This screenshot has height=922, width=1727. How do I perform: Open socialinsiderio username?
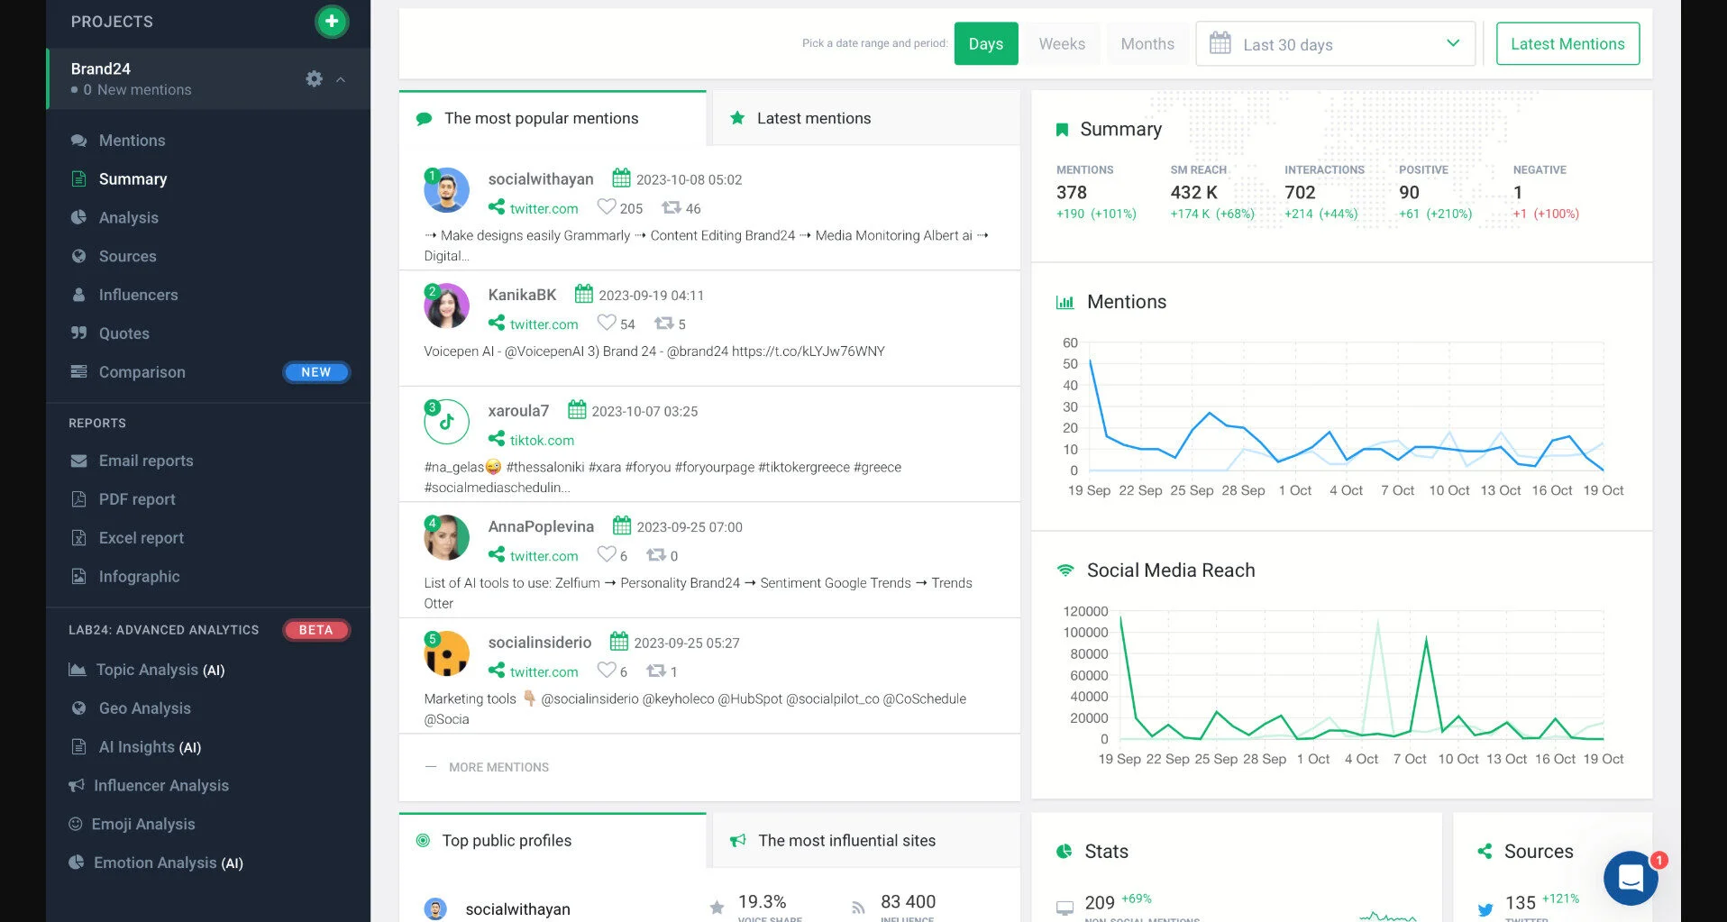[539, 643]
